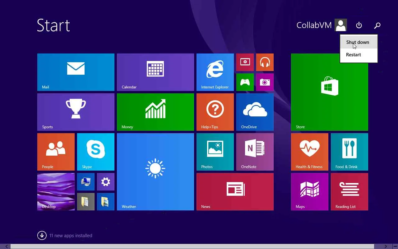Open the Documents folder tile on gray

(86, 202)
